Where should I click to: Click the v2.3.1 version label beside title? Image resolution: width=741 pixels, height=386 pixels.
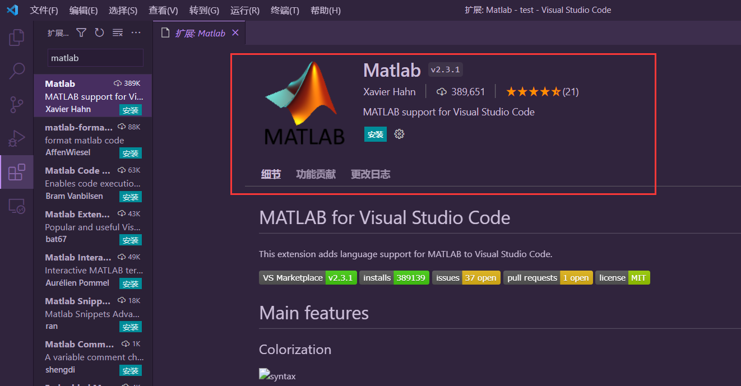point(446,70)
